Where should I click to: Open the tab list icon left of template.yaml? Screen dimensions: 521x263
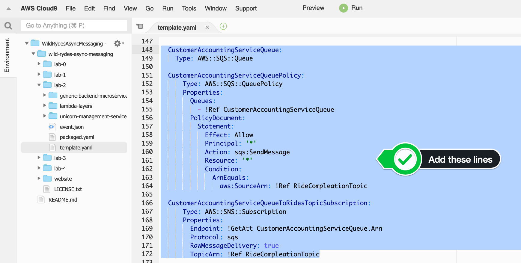(140, 26)
